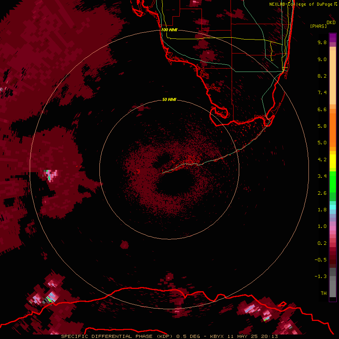Click the 9.8 value on the scale
Viewport: 339px width, 339px height.
tap(322, 42)
